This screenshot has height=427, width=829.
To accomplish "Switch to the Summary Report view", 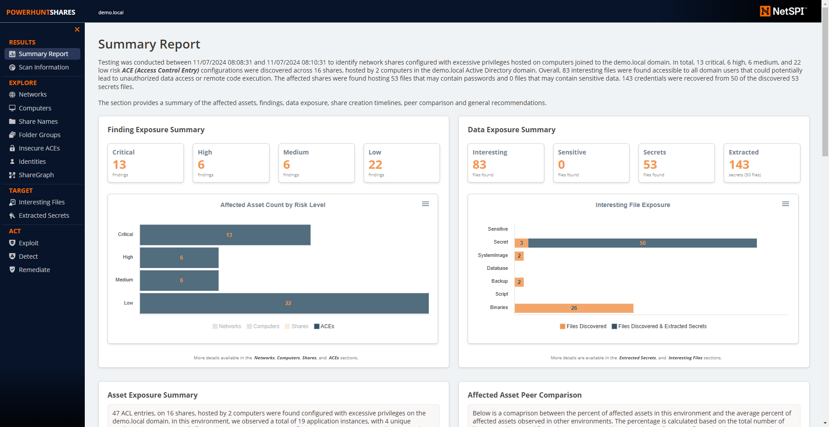I will pyautogui.click(x=43, y=53).
